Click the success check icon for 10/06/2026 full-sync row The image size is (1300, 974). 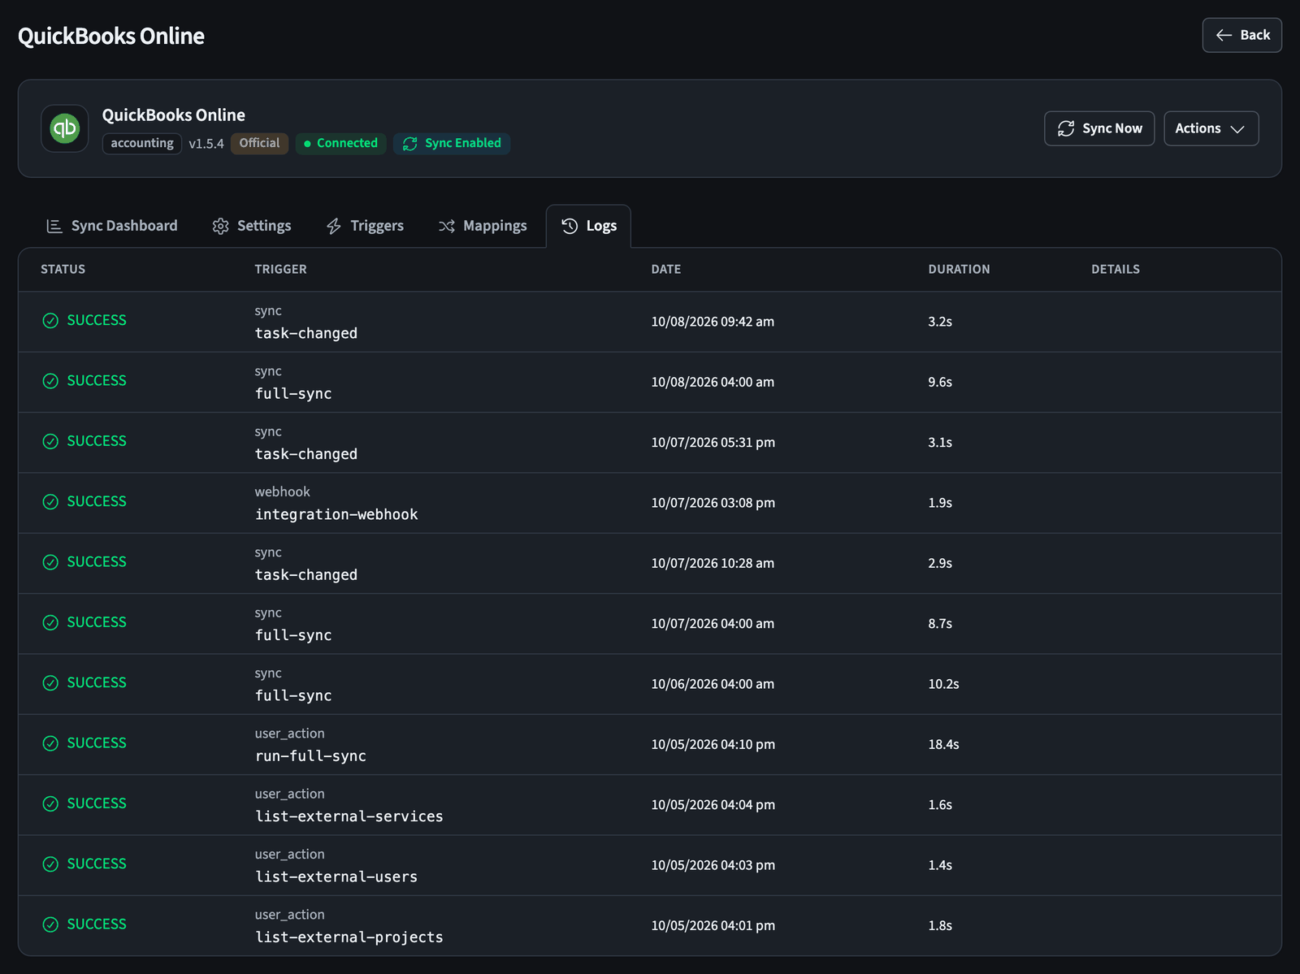point(50,683)
